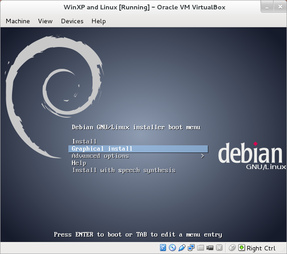Click the keyboard capture arrow icon
This screenshot has width=287, height=254.
tap(241, 248)
